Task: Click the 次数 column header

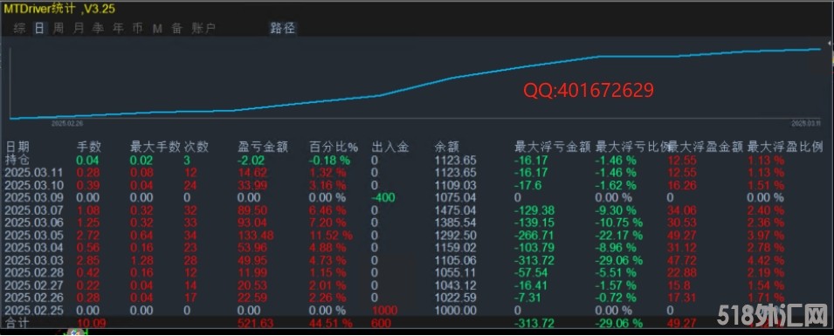Action: (x=196, y=147)
